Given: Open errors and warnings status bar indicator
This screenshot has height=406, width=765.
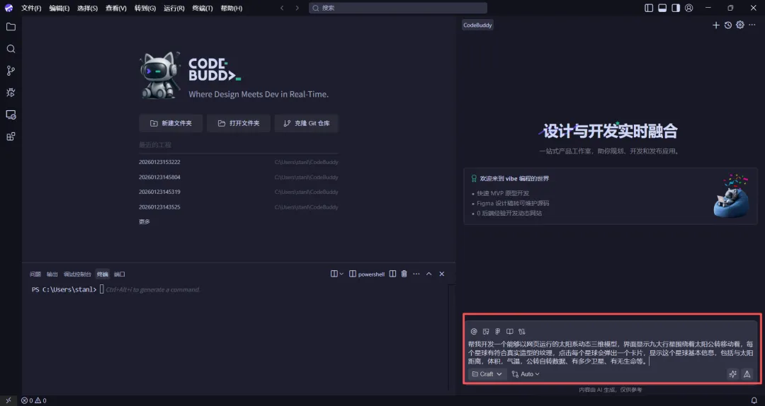Looking at the screenshot, I should pyautogui.click(x=34, y=400).
